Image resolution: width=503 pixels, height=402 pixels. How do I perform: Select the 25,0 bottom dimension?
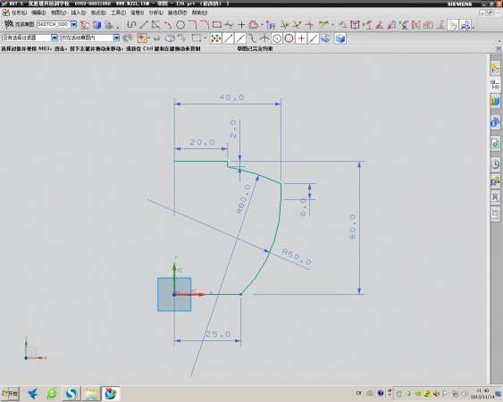(x=218, y=334)
